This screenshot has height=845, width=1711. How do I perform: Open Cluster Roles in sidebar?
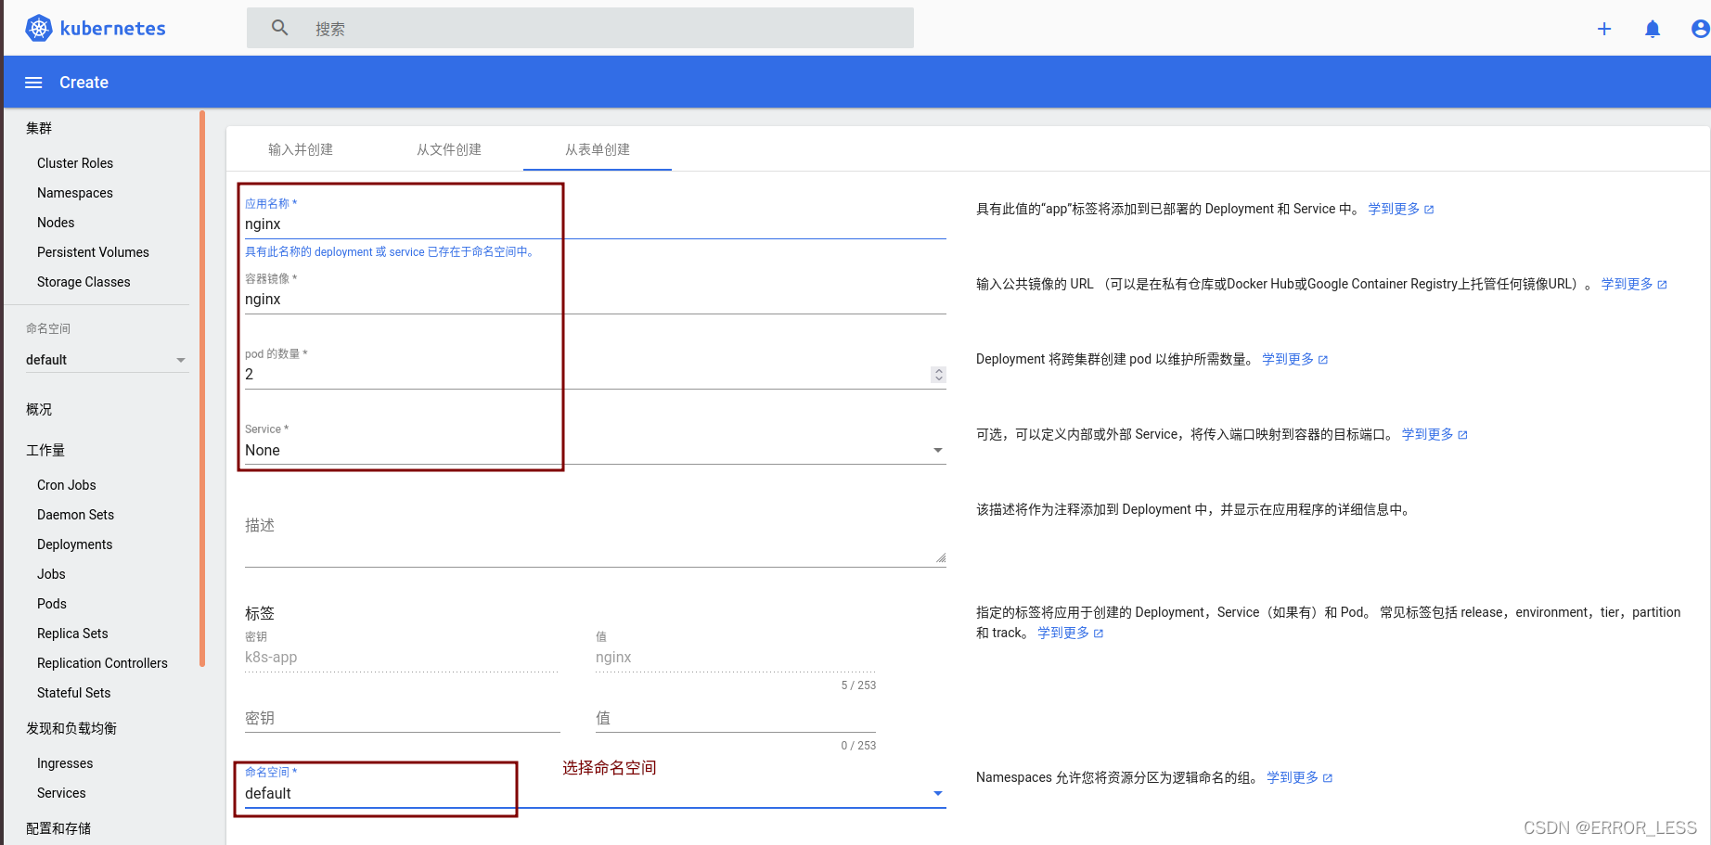coord(75,163)
